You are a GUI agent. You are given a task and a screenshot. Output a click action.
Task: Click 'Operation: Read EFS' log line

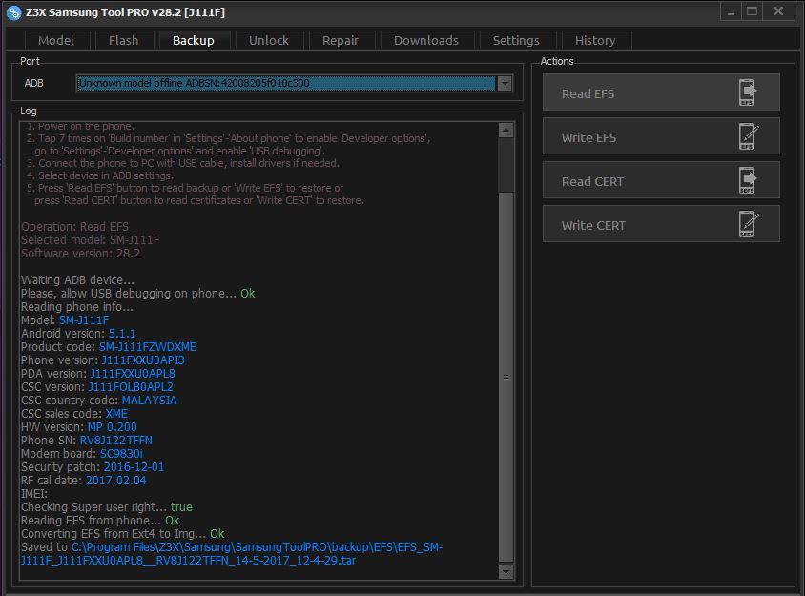(x=75, y=227)
